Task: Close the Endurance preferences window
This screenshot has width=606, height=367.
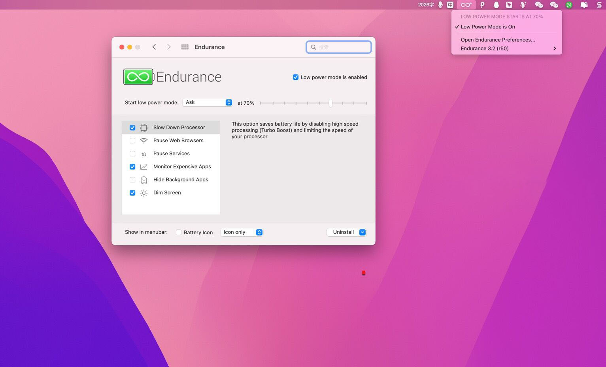Action: click(122, 47)
